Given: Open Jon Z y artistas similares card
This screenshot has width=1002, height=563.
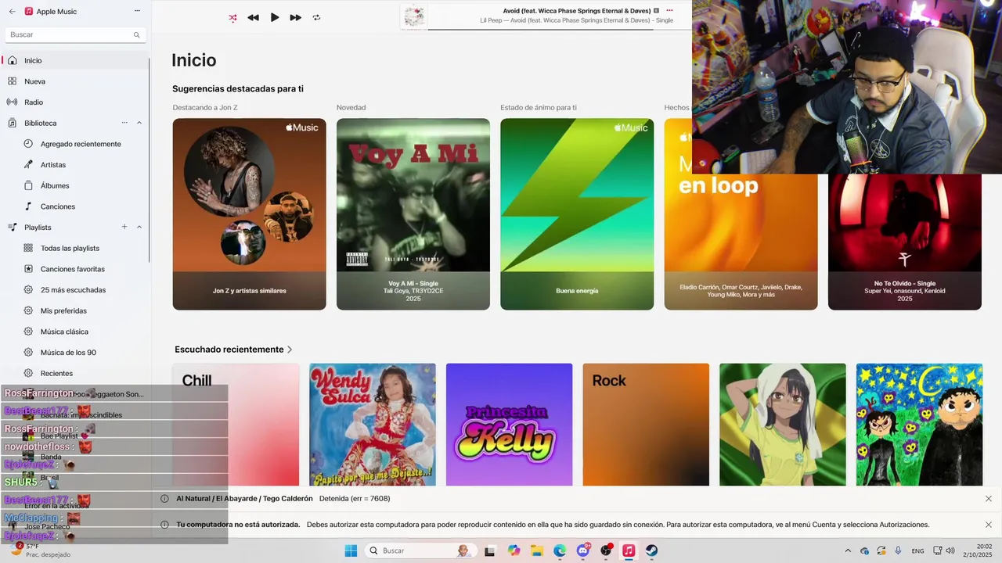Looking at the screenshot, I should click(249, 214).
